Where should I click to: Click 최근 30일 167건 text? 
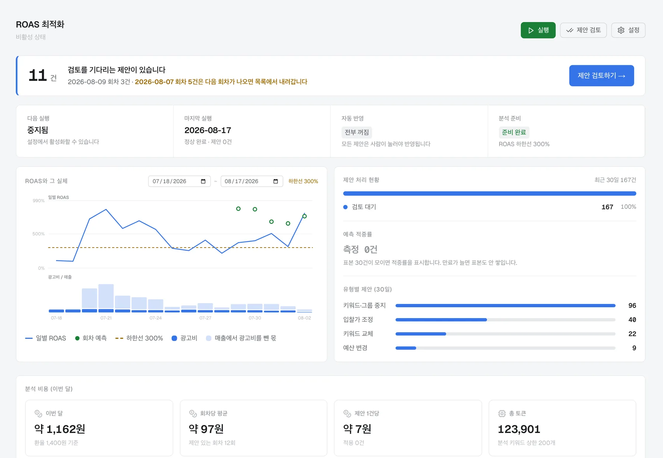click(x=615, y=180)
